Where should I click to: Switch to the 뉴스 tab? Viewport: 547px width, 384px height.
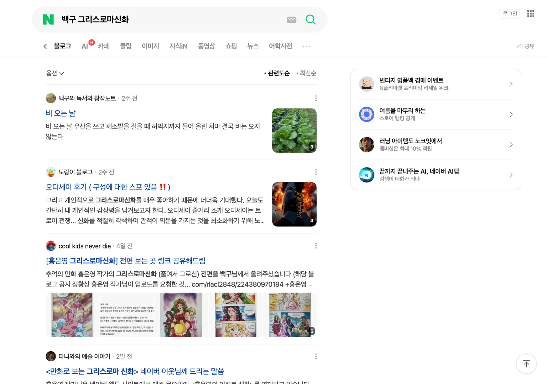point(253,46)
